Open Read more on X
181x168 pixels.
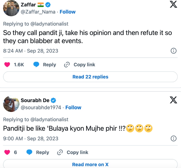(90, 164)
